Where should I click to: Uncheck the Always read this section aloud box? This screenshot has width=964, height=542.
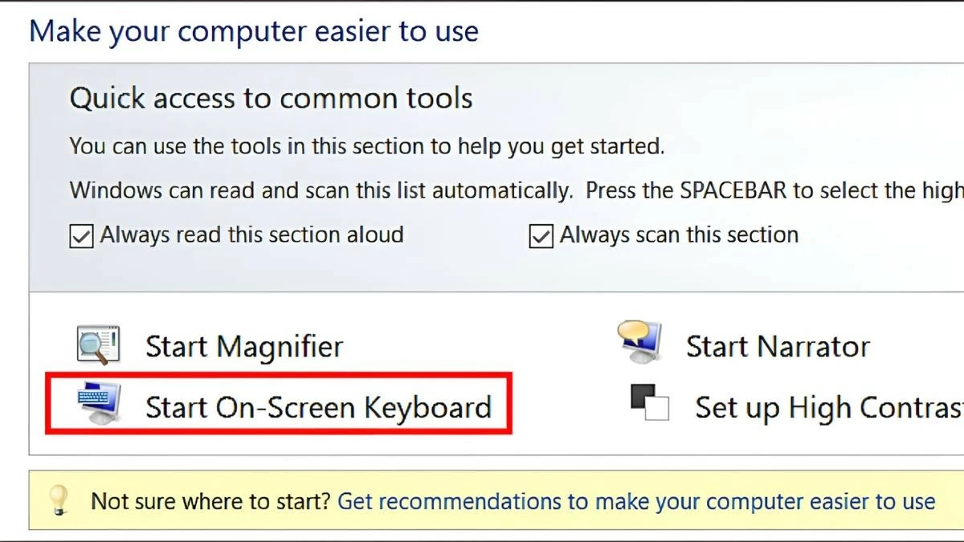click(81, 236)
